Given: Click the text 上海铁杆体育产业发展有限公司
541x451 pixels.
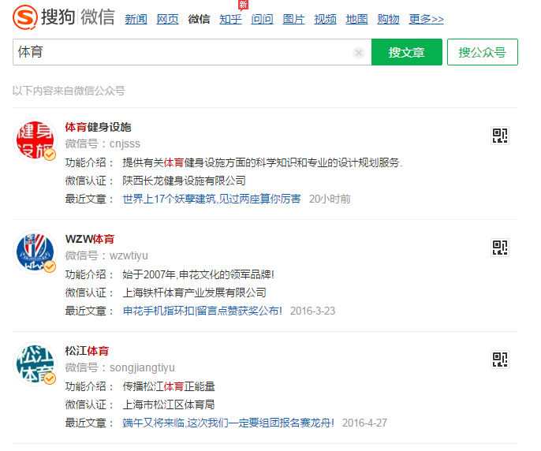Looking at the screenshot, I should pos(194,293).
